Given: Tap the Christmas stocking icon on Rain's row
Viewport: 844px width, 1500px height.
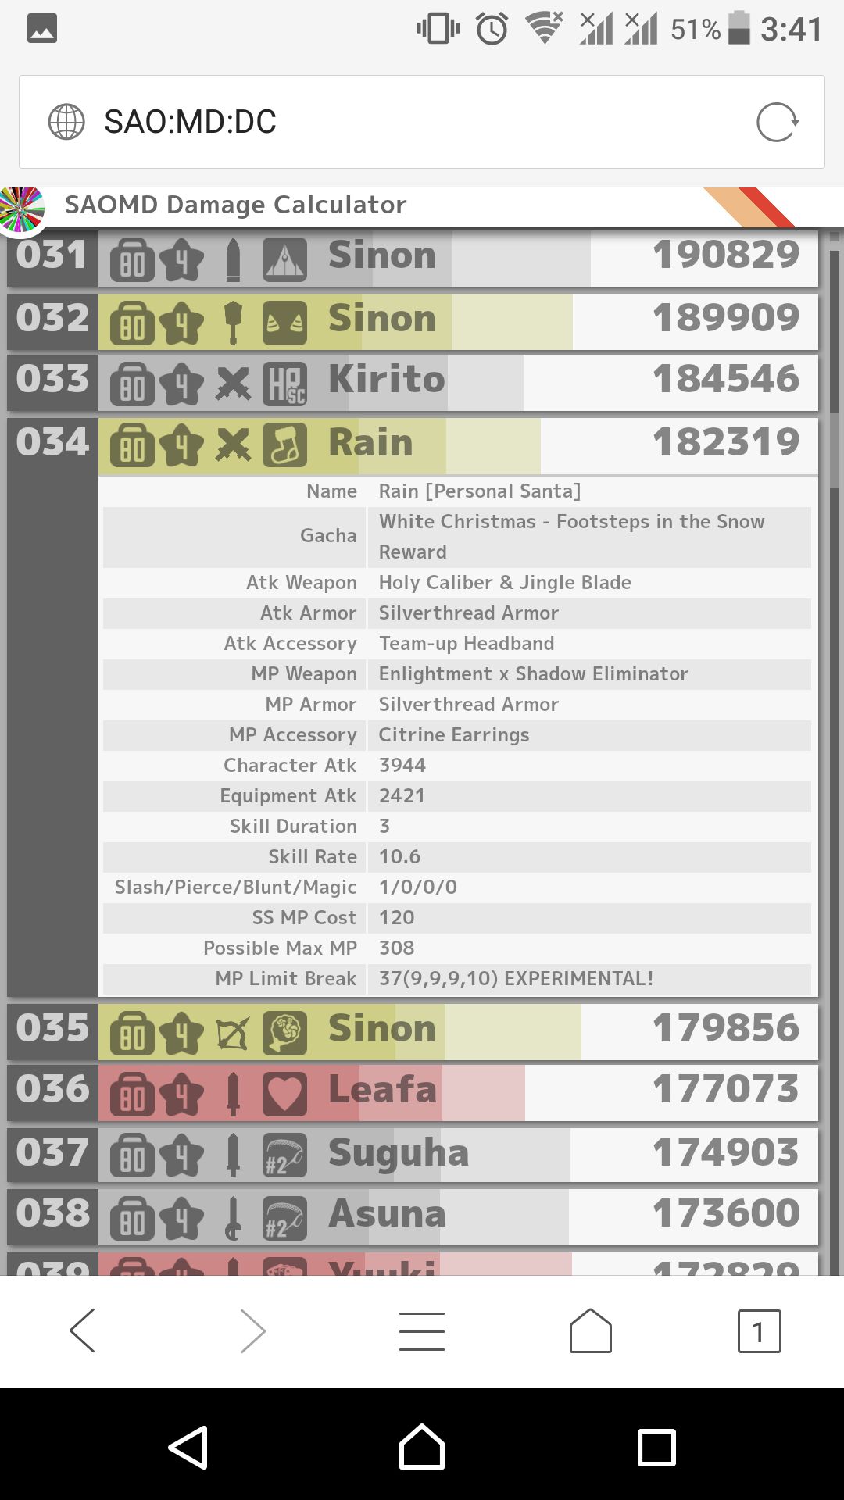Looking at the screenshot, I should 284,447.
